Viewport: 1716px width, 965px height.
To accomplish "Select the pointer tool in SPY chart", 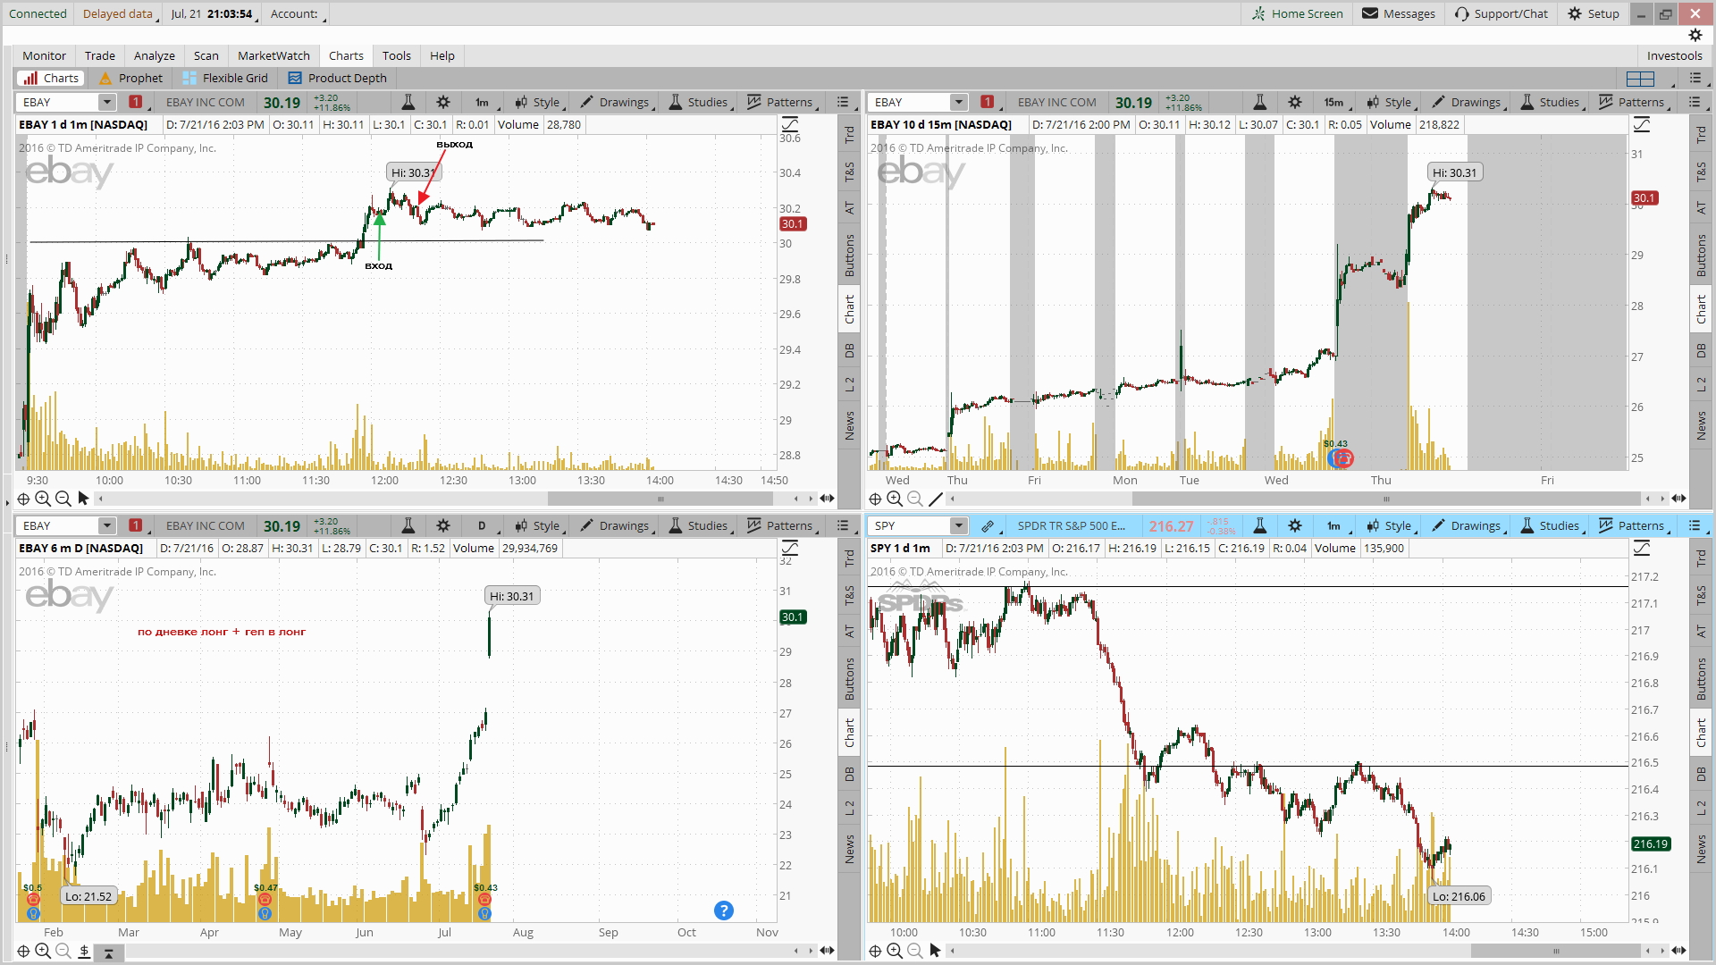I will click(x=935, y=951).
